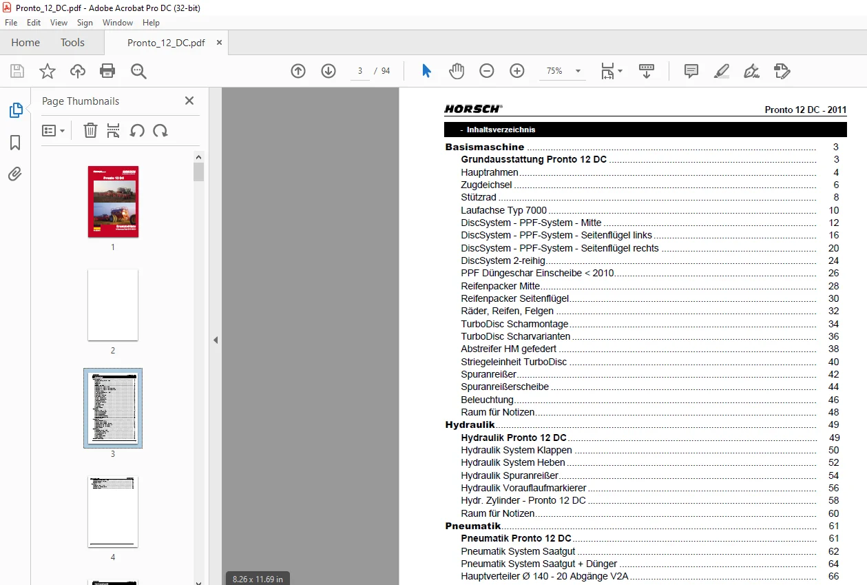Screen dimensions: 867x585
Task: Click the Spuranreißerscheibe entry
Action: [505, 387]
